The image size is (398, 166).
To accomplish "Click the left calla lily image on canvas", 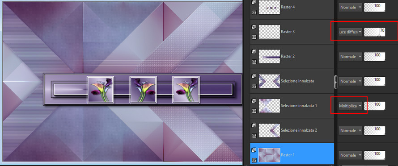I will [100, 90].
